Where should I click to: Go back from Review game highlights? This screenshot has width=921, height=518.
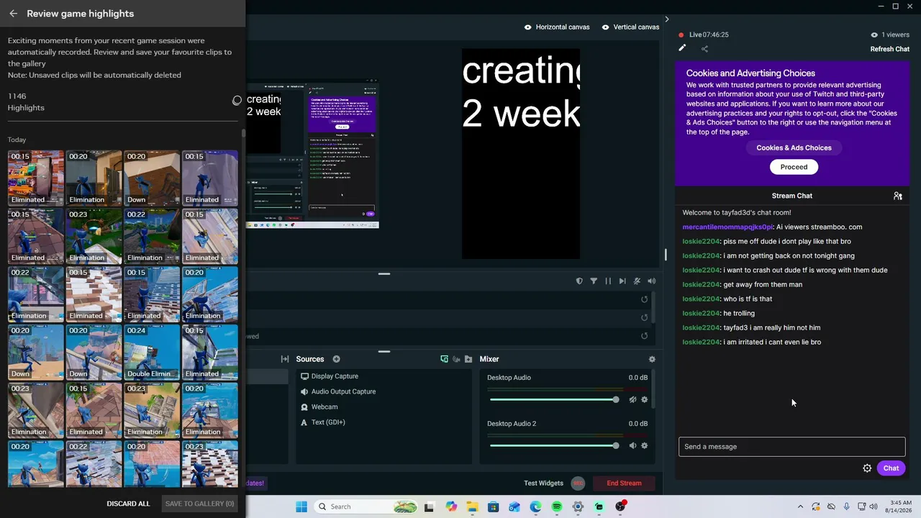point(14,14)
